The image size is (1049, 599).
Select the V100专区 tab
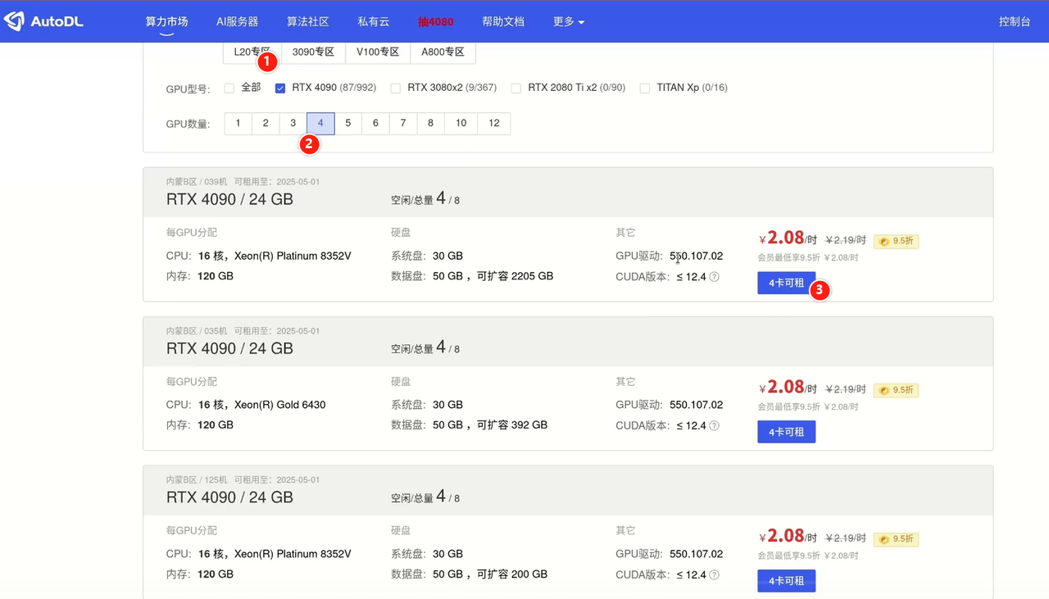point(378,52)
